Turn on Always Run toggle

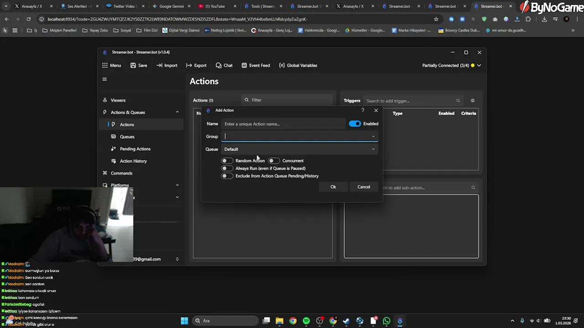(227, 168)
